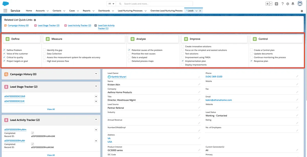Open the Setup gear icon
Viewport: 307px width, 157px height.
[x=288, y=4]
